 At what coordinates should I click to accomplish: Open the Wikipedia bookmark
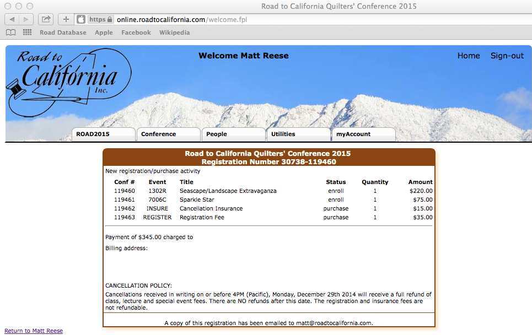click(174, 33)
